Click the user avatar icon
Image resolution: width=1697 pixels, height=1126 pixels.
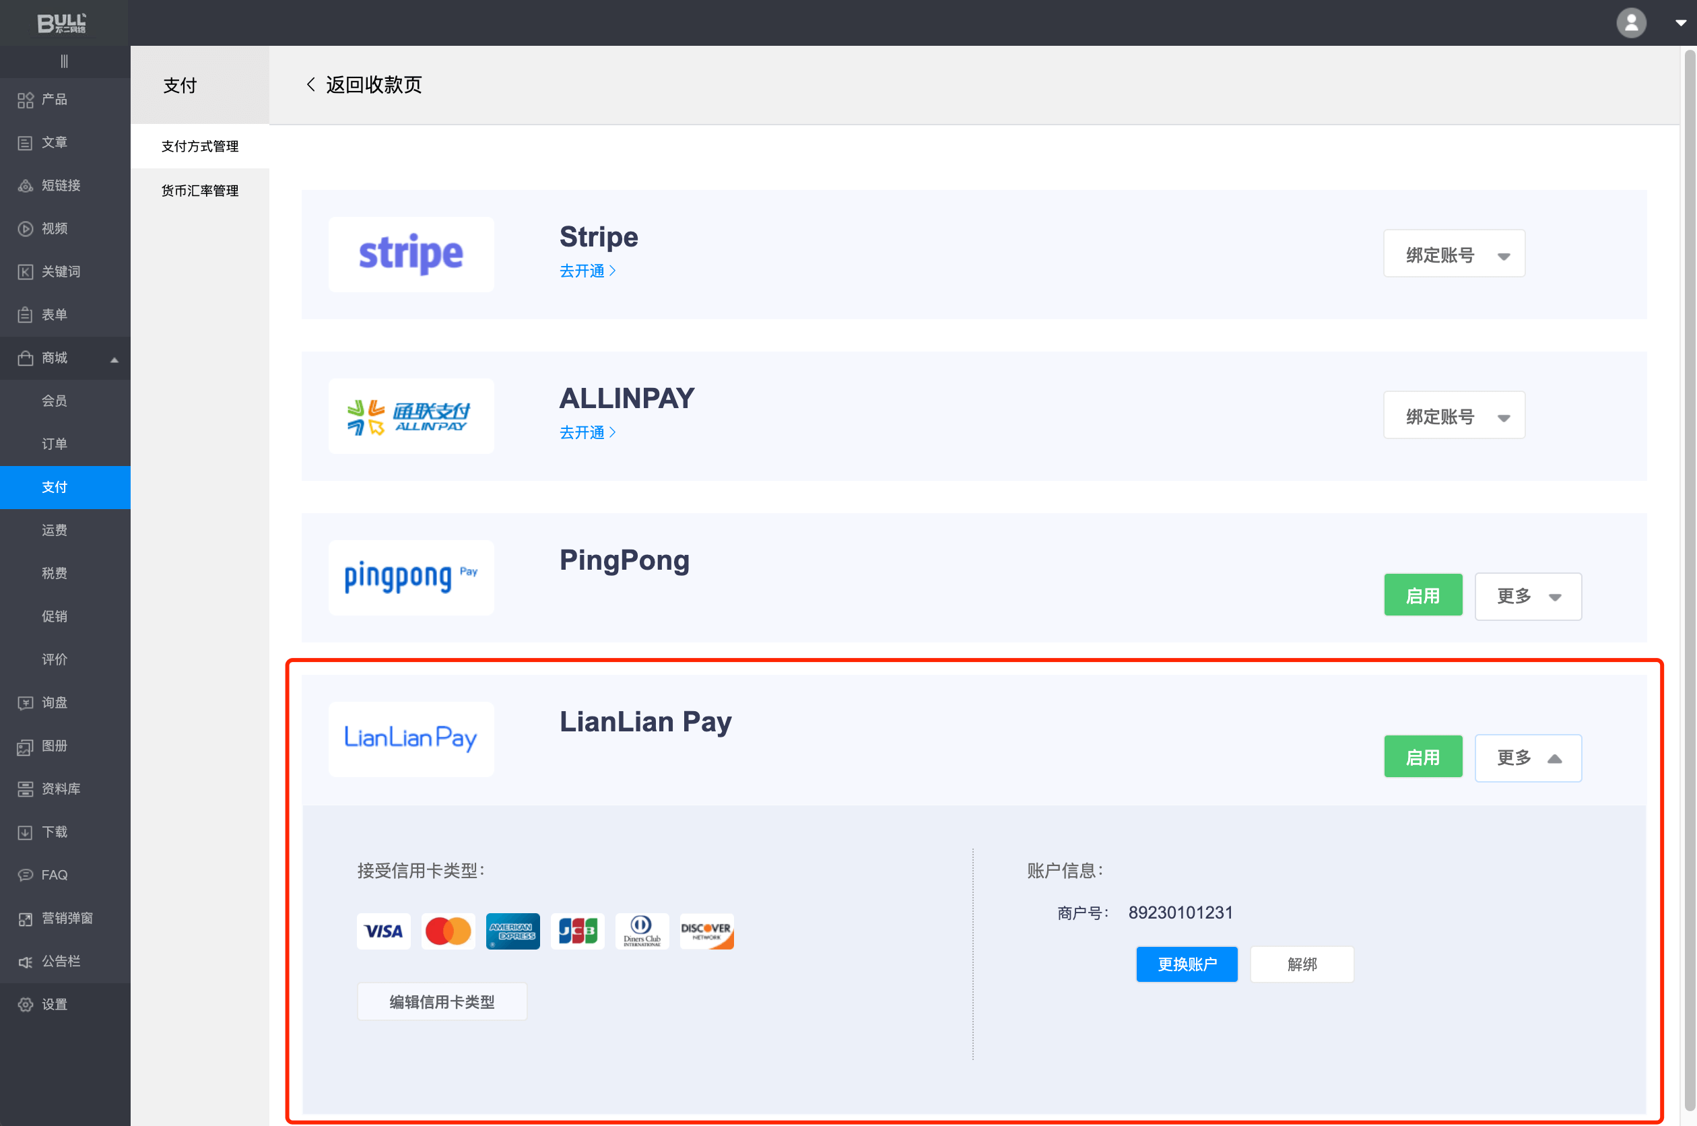1630,22
